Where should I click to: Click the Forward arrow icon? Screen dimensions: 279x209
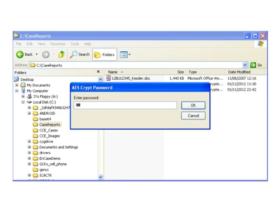[46, 55]
